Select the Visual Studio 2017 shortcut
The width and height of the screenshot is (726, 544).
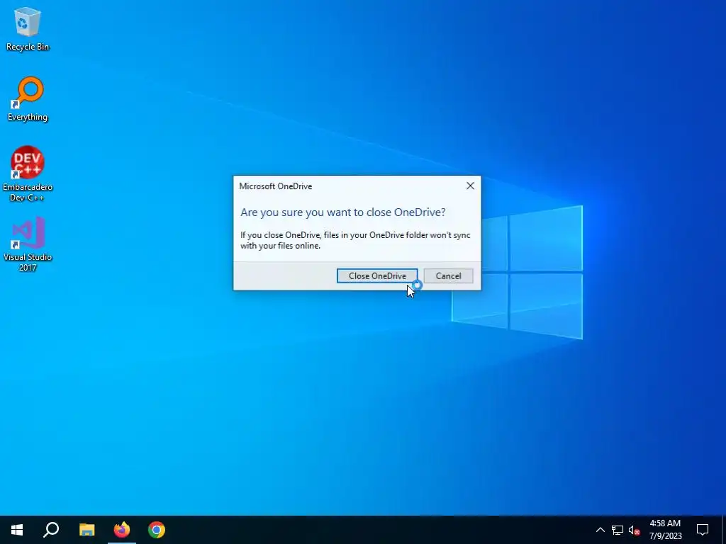[28, 244]
